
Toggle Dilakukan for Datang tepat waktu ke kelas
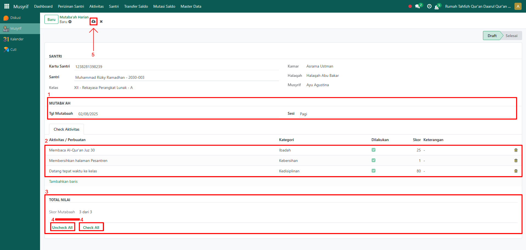tap(373, 171)
